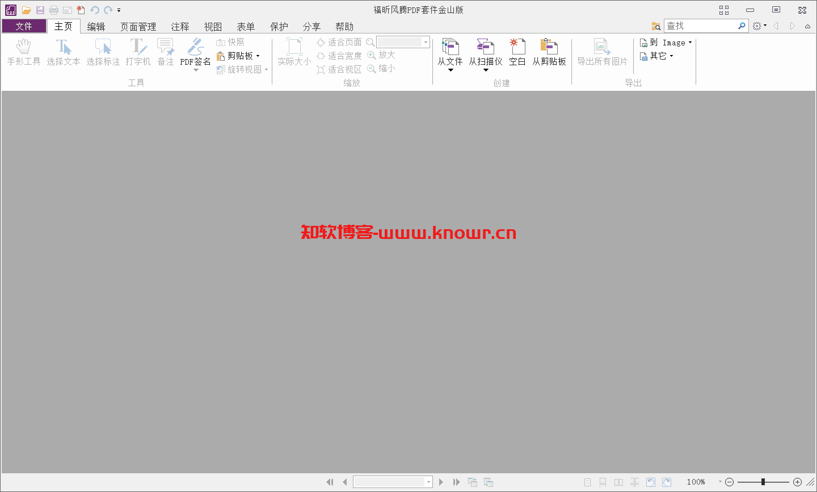Viewport: 817px width, 492px height.
Task: Undo the last action
Action: 95,10
